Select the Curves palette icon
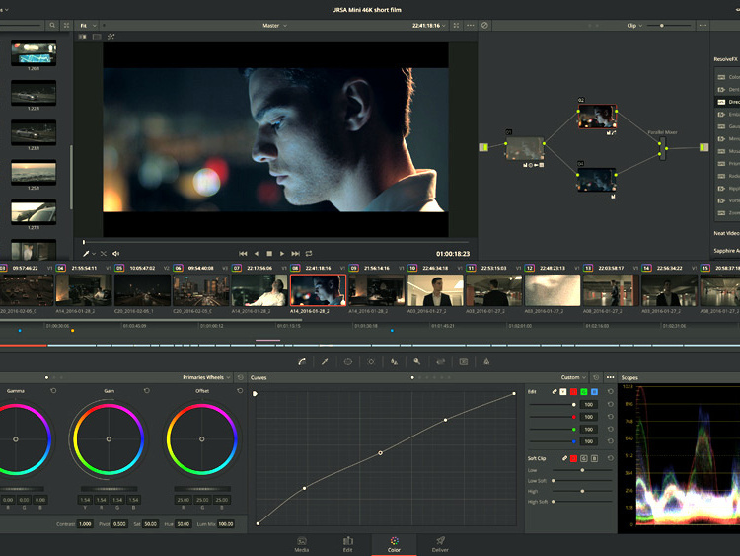 pos(302,361)
